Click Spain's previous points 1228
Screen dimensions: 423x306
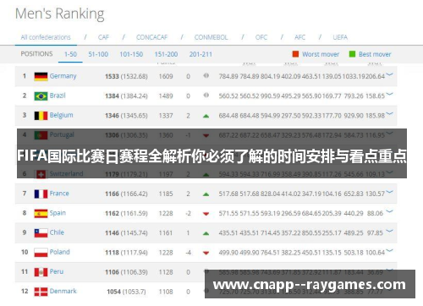point(166,213)
